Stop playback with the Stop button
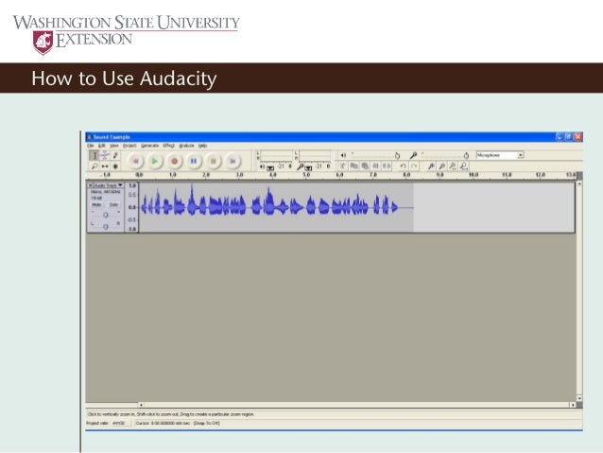 click(x=213, y=162)
